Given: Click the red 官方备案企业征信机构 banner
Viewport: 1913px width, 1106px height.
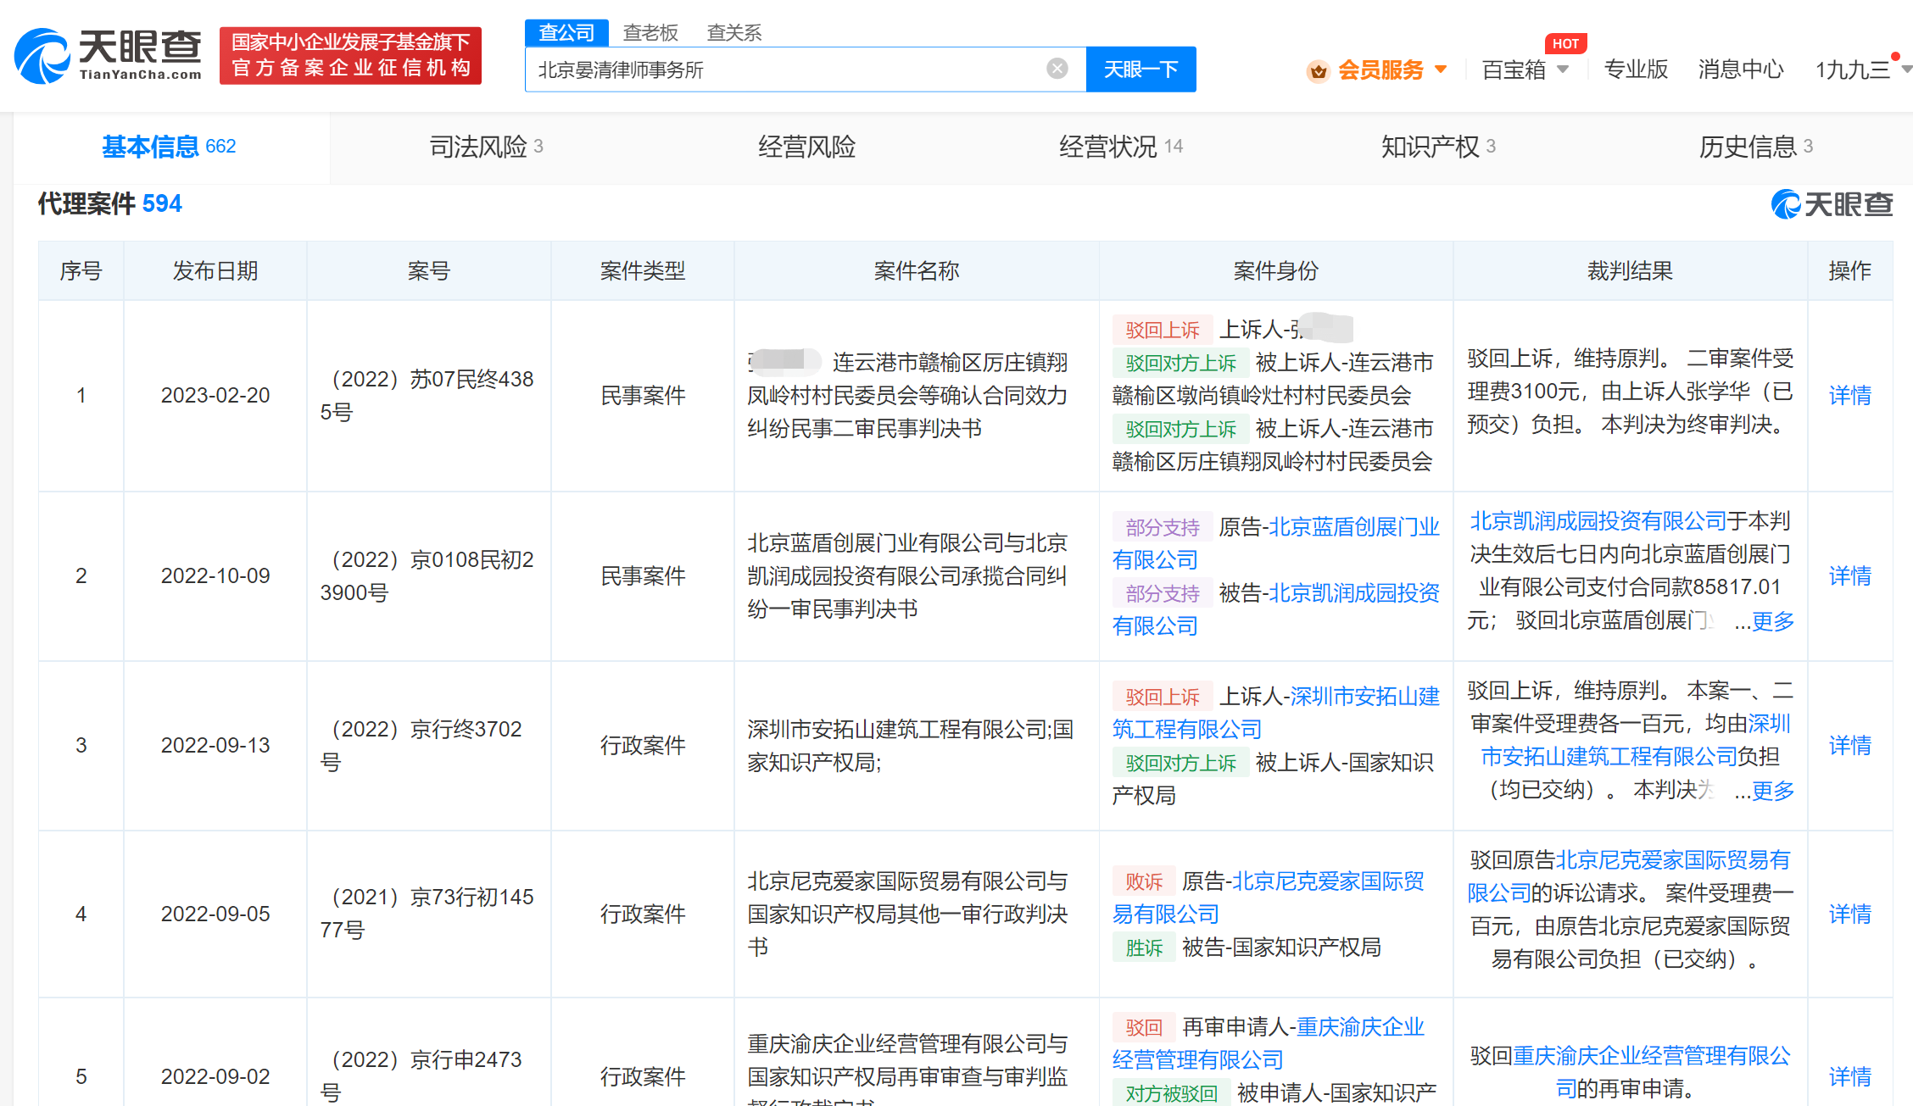Looking at the screenshot, I should point(350,55).
